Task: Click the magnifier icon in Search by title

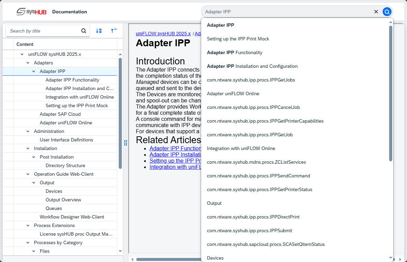Action: pyautogui.click(x=84, y=31)
